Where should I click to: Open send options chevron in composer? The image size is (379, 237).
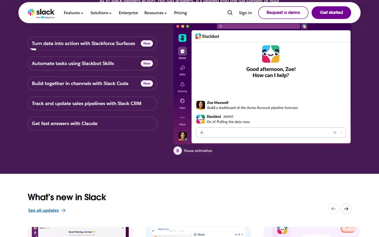click(341, 133)
